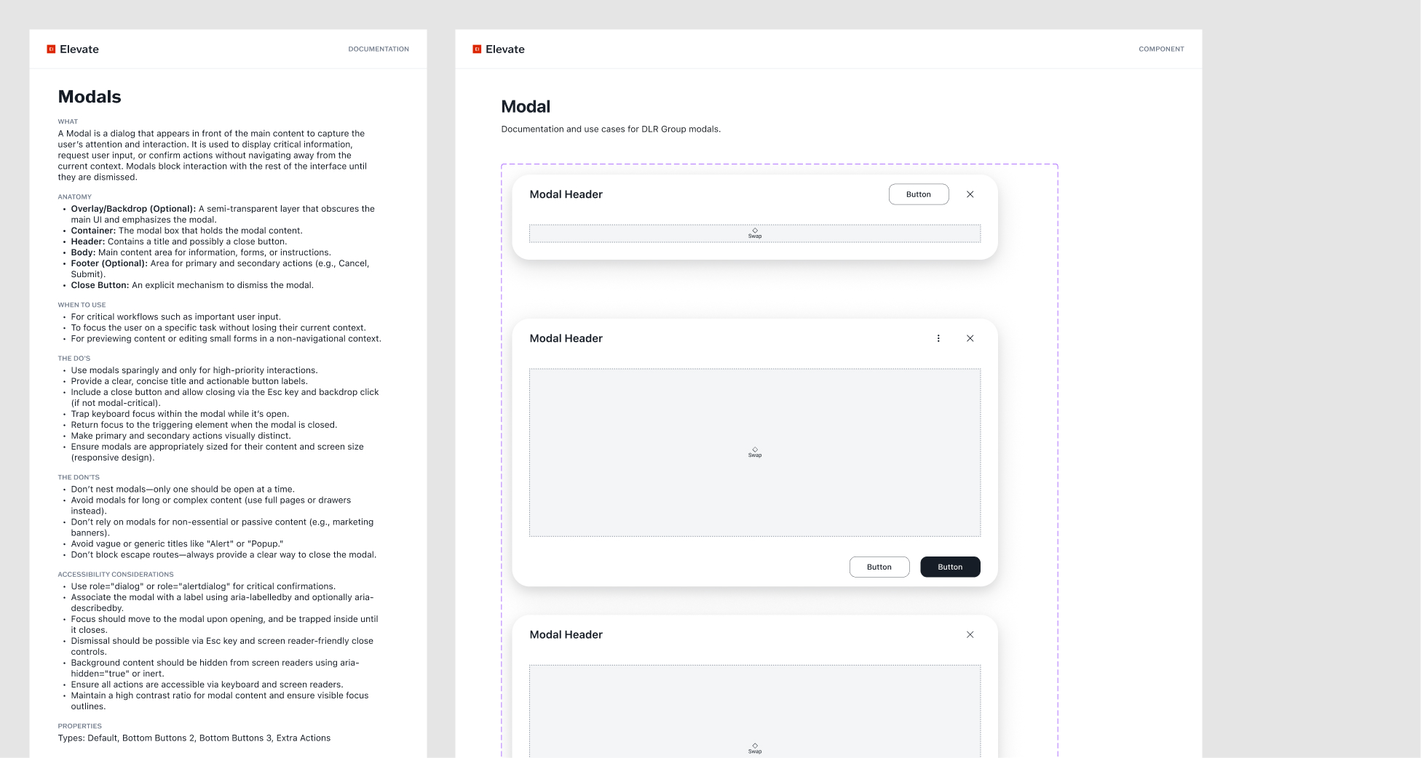
Task: Click "Background content should be hidden" bullet
Action: (215, 669)
